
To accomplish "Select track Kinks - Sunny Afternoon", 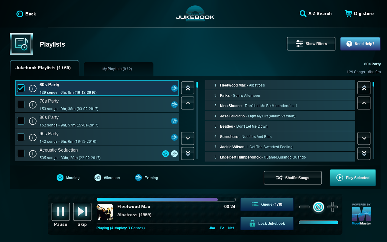I will [280, 95].
